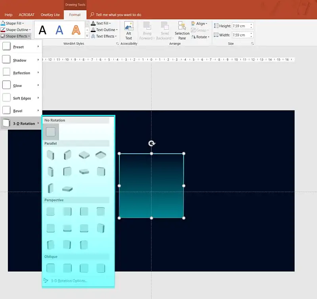Choose third Parallel preset, flat diamond, top row

(x=84, y=155)
